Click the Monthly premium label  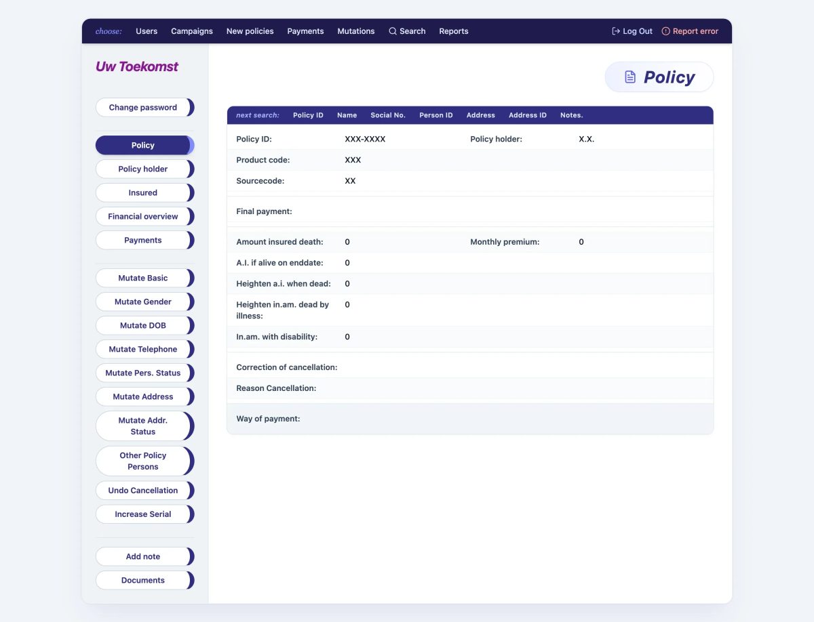[505, 242]
